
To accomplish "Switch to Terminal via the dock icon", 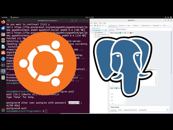I will (x=3, y=65).
